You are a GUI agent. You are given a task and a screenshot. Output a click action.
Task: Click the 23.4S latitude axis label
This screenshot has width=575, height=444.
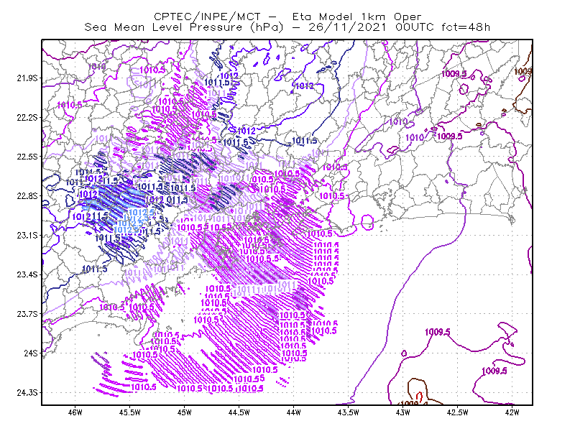pyautogui.click(x=27, y=274)
